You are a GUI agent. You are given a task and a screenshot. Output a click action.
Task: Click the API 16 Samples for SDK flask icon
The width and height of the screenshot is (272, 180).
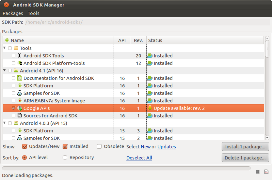tap(20, 93)
